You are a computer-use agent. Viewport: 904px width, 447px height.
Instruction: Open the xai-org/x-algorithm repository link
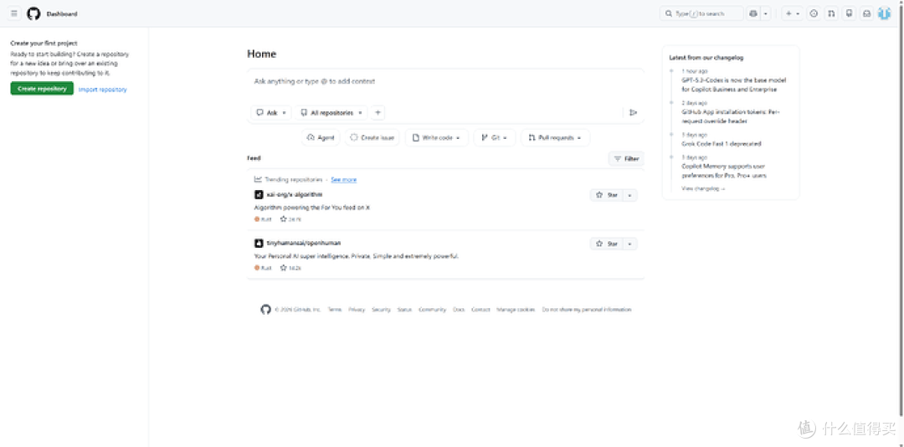[295, 195]
